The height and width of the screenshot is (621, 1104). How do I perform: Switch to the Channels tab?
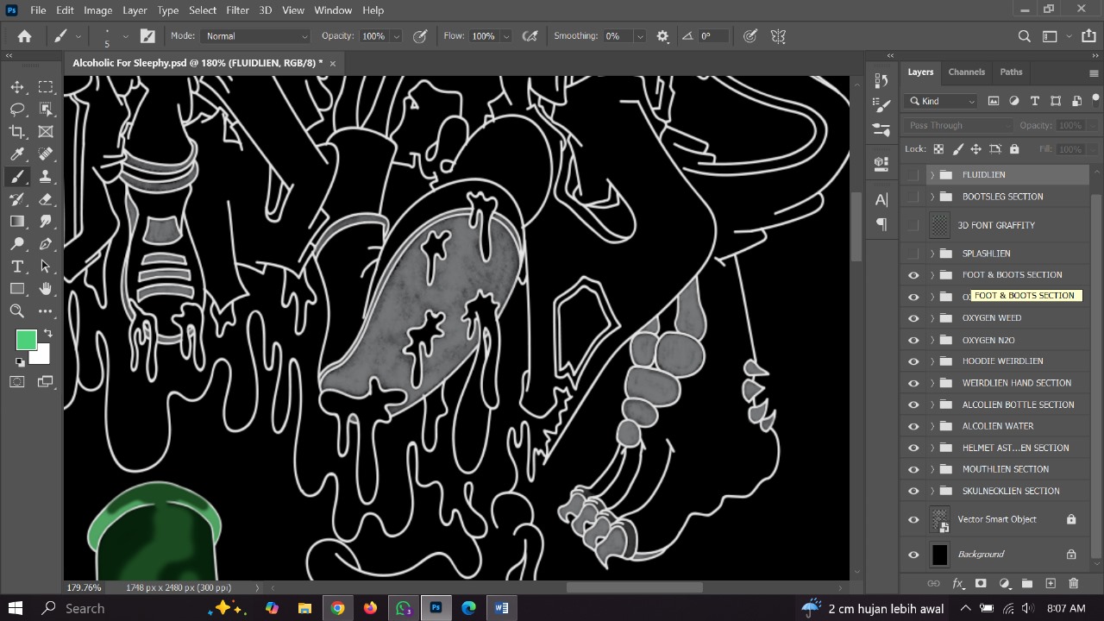pos(966,72)
